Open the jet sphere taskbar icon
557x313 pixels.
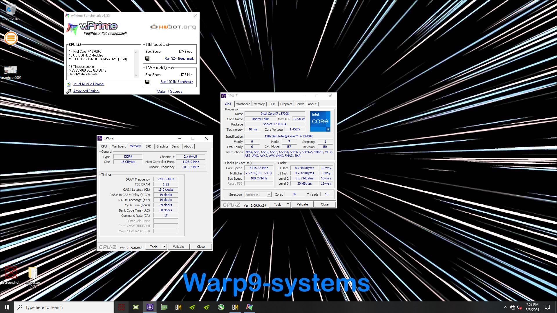pos(221,307)
